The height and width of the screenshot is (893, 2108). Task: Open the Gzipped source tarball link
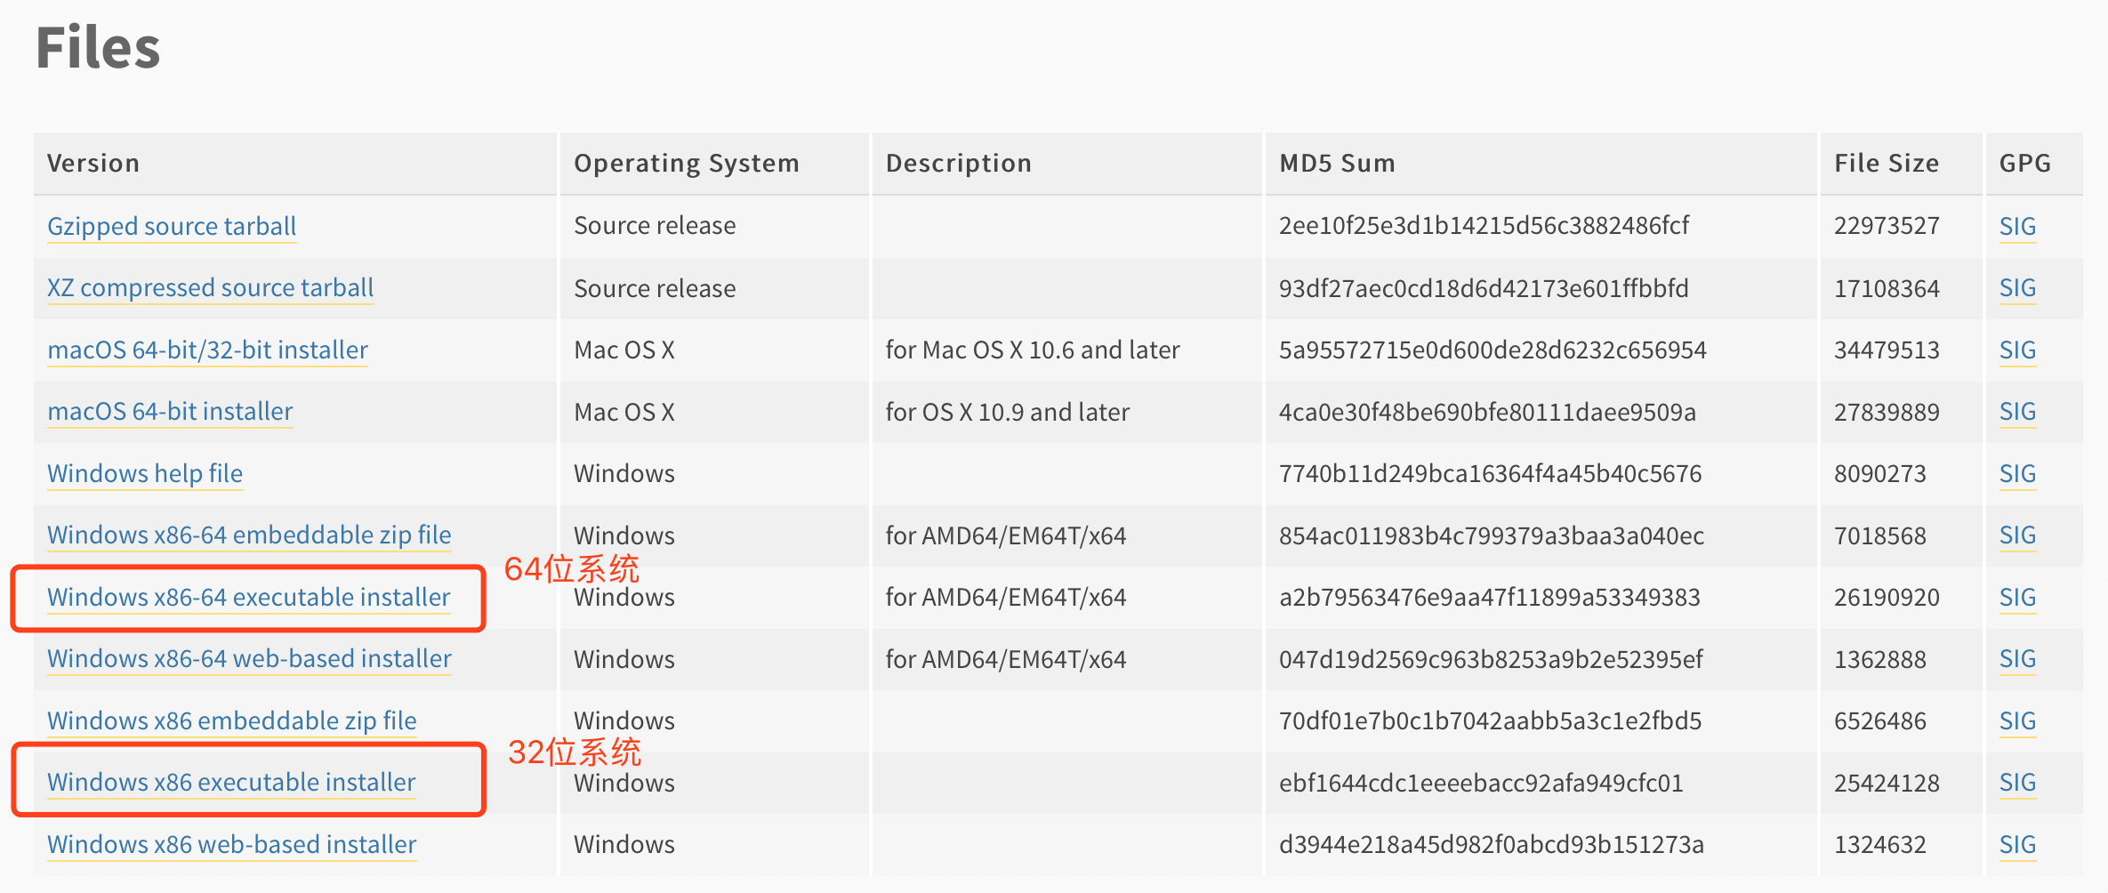[x=172, y=226]
